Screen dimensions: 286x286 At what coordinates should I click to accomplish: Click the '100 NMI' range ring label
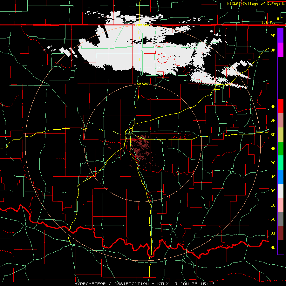pyautogui.click(x=142, y=25)
